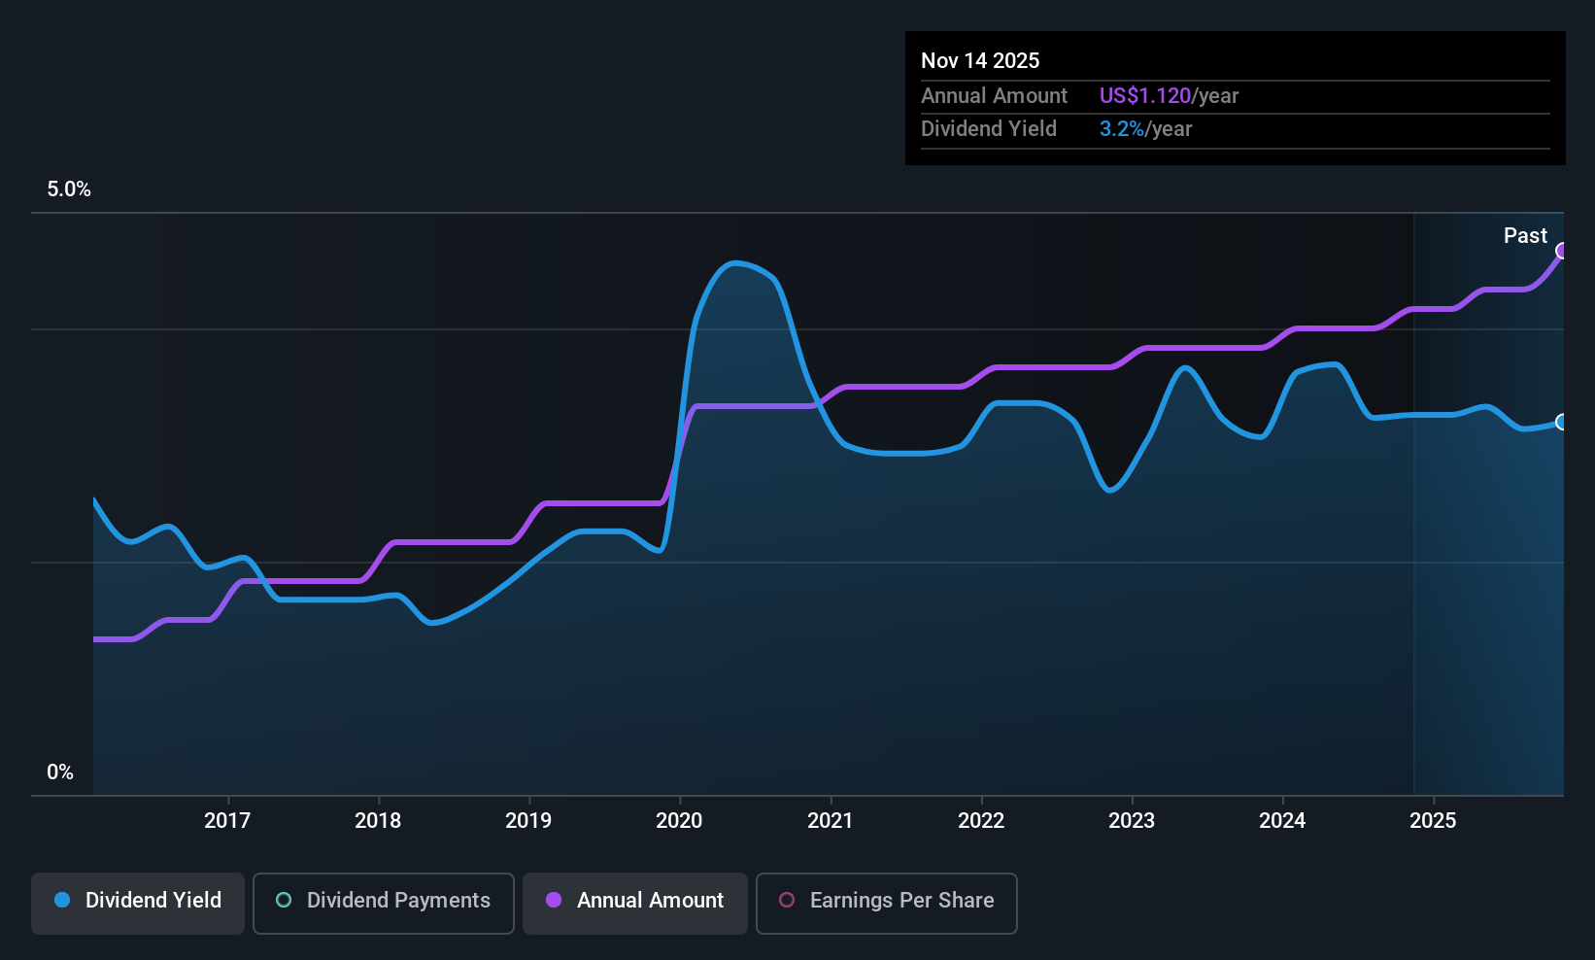
Task: Click the Annual Amount tooltip label
Action: click(994, 95)
